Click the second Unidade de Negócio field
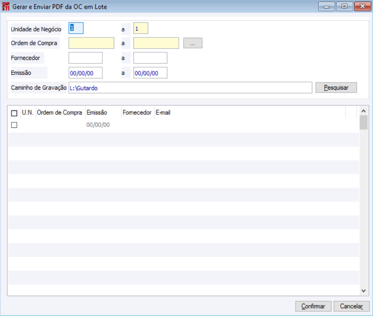The width and height of the screenshot is (373, 316). (x=141, y=28)
